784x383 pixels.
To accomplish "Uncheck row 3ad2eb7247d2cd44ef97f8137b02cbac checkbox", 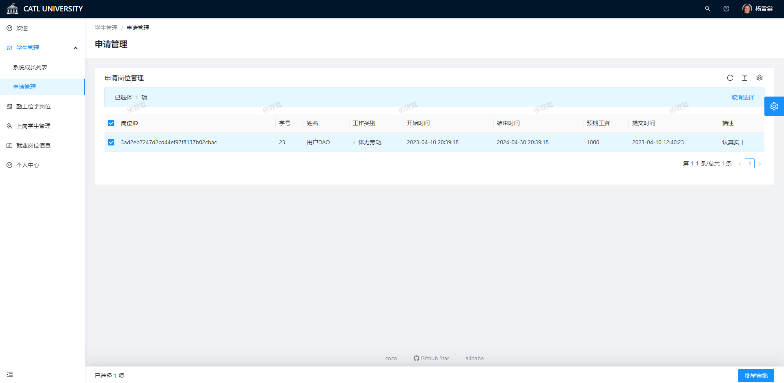I will click(x=111, y=142).
